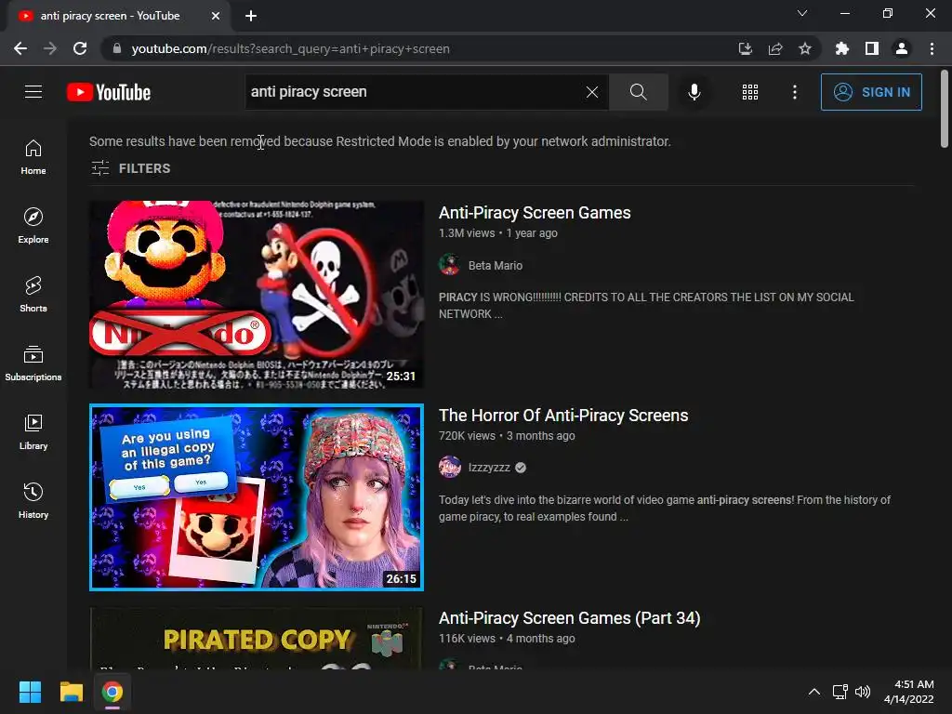Click the Izzzyzzz channel avatar

[x=449, y=467]
